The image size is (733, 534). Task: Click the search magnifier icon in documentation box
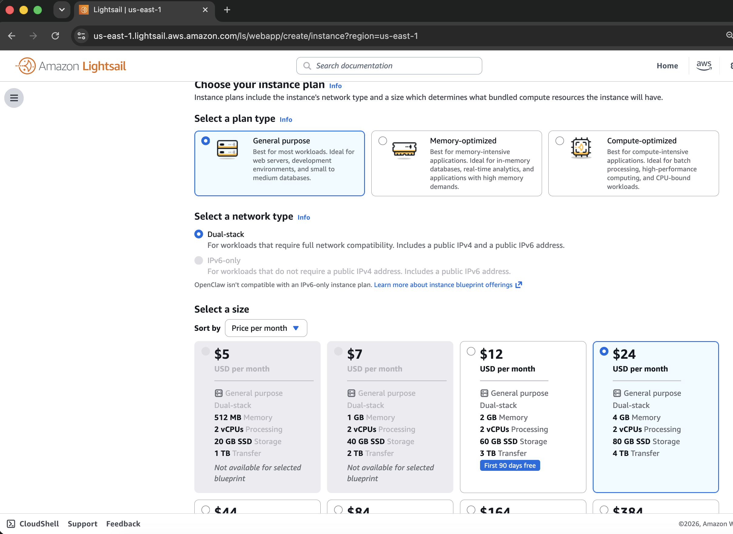coord(307,66)
